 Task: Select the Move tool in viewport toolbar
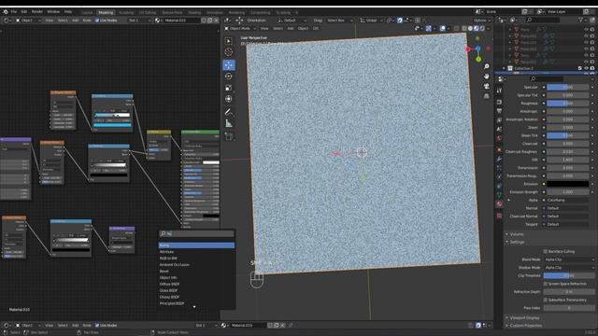point(228,64)
